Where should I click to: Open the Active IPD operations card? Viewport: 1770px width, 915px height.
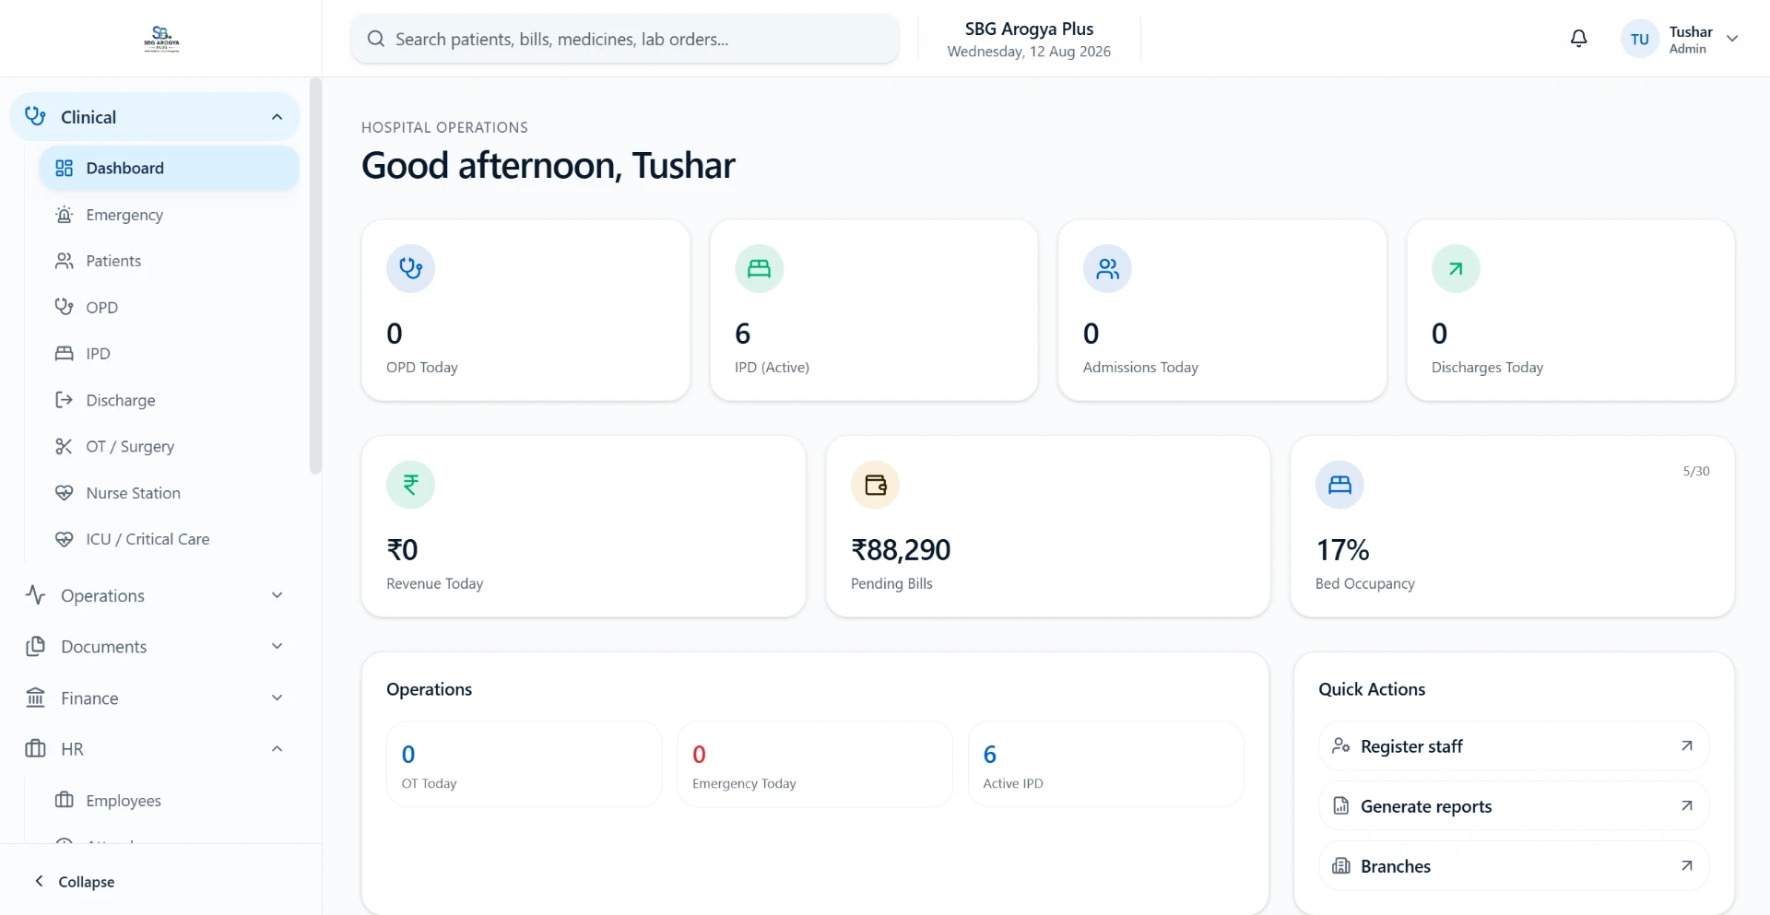(x=1106, y=764)
